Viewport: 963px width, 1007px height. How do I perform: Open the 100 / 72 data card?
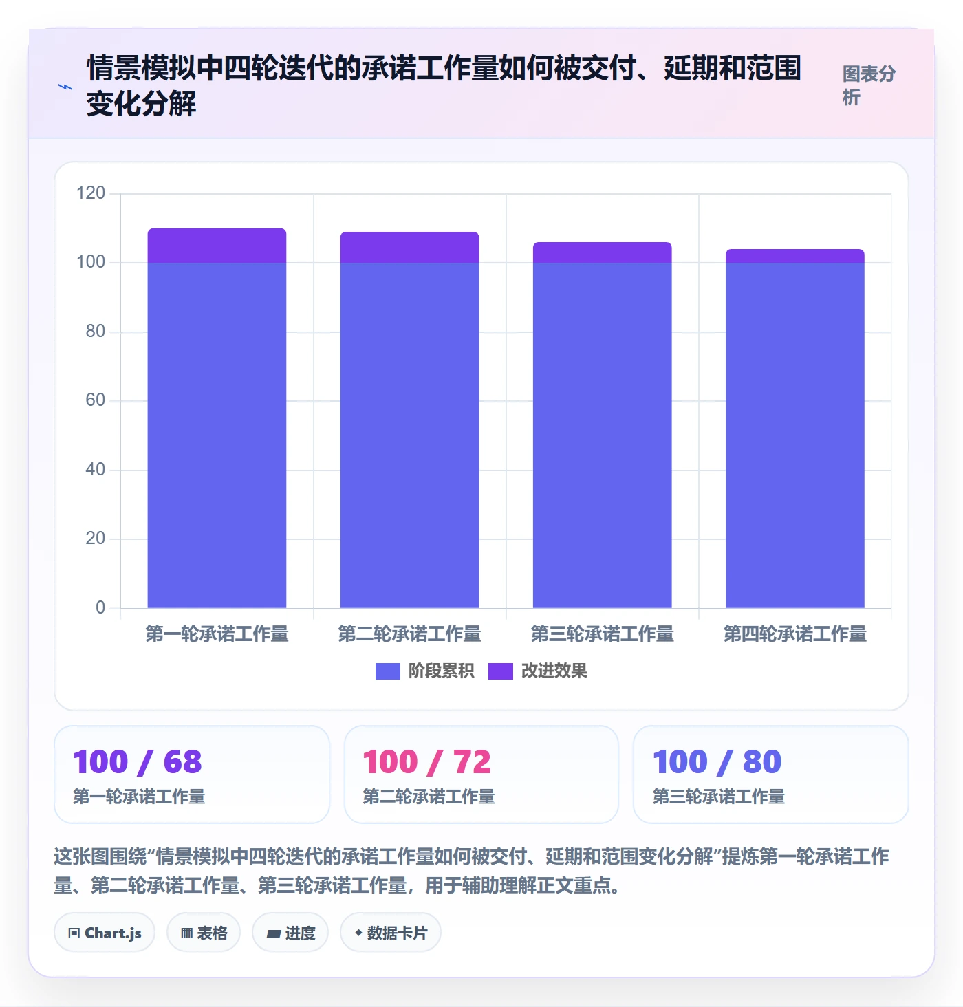click(x=481, y=775)
